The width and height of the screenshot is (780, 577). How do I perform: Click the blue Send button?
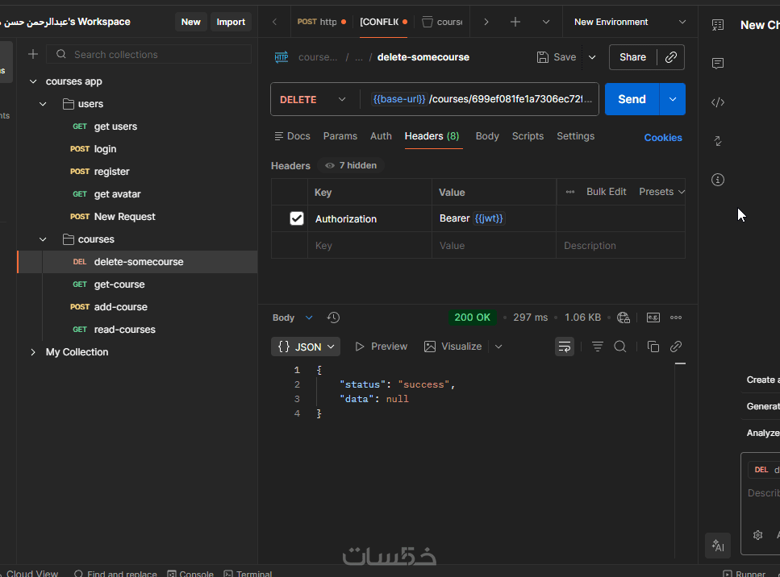632,99
